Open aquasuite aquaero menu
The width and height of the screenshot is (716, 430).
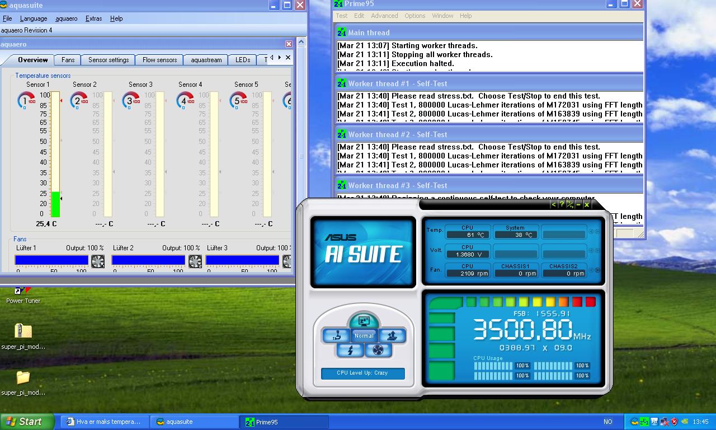(x=67, y=18)
